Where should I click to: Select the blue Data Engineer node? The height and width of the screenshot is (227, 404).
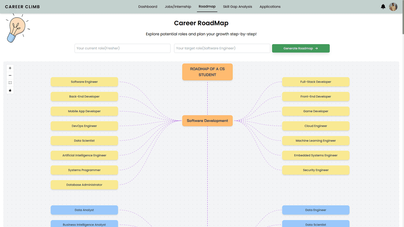(316, 210)
